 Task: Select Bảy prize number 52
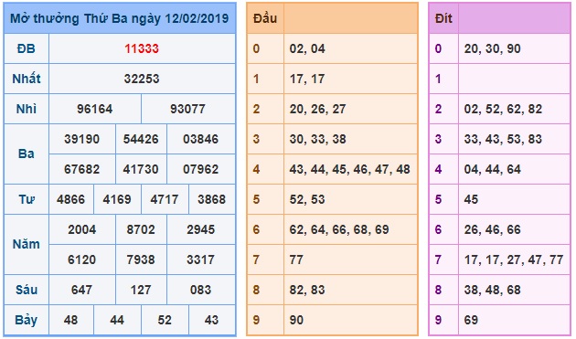coord(165,320)
